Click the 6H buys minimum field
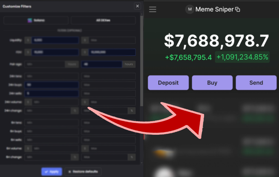The width and height of the screenshot is (279, 177). pos(51,131)
